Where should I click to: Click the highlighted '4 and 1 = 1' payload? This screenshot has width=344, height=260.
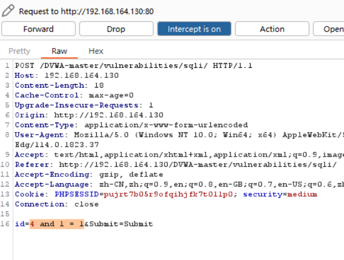tap(57, 224)
